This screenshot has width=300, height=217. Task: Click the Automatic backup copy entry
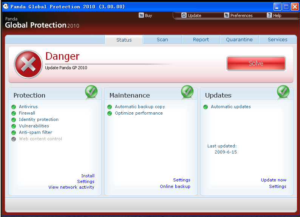pos(140,107)
